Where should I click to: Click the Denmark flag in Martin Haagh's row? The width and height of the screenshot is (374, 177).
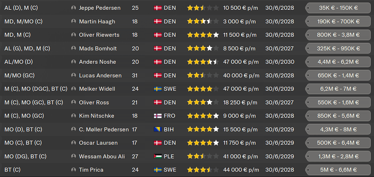(157, 21)
